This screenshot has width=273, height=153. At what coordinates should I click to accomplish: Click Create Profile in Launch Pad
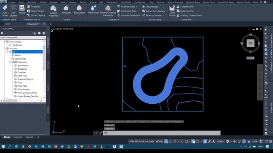coord(185,7)
